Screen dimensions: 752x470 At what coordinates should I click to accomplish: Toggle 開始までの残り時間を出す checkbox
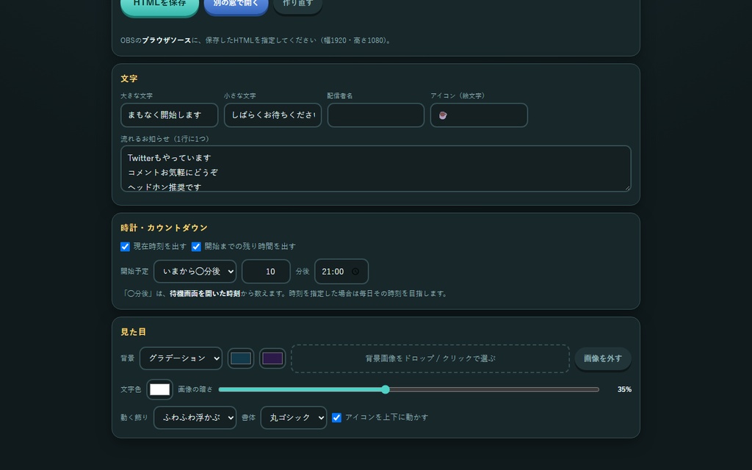196,247
